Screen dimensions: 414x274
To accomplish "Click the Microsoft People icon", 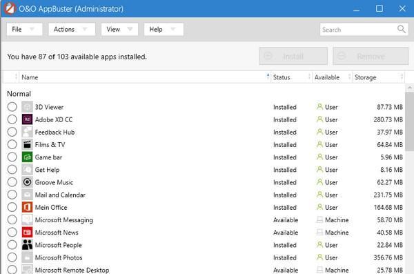I will 27,245.
